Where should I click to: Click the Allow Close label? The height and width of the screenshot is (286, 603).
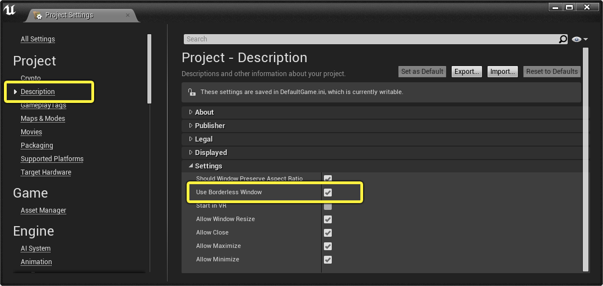[212, 233]
